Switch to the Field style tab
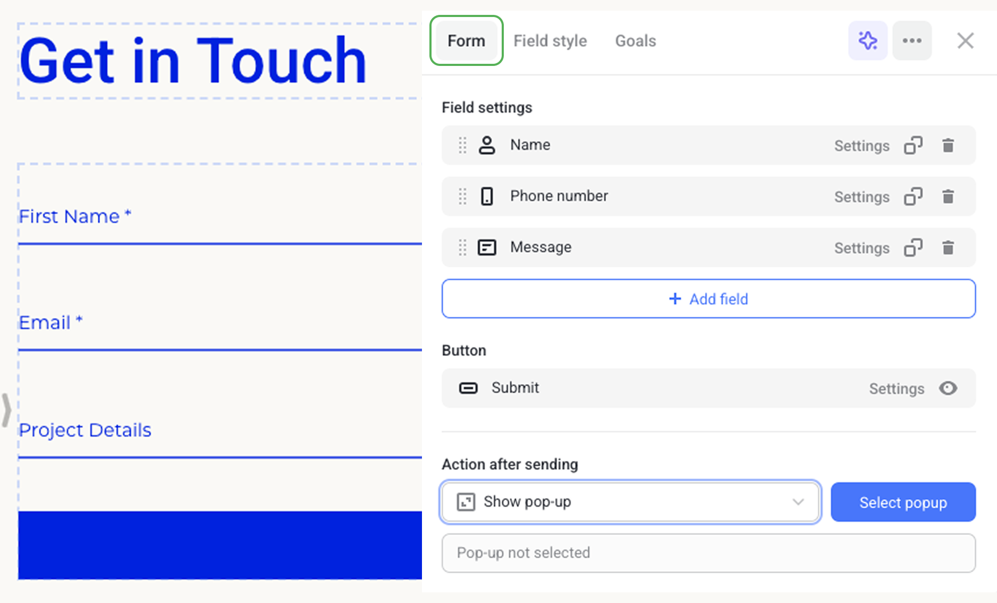 550,41
